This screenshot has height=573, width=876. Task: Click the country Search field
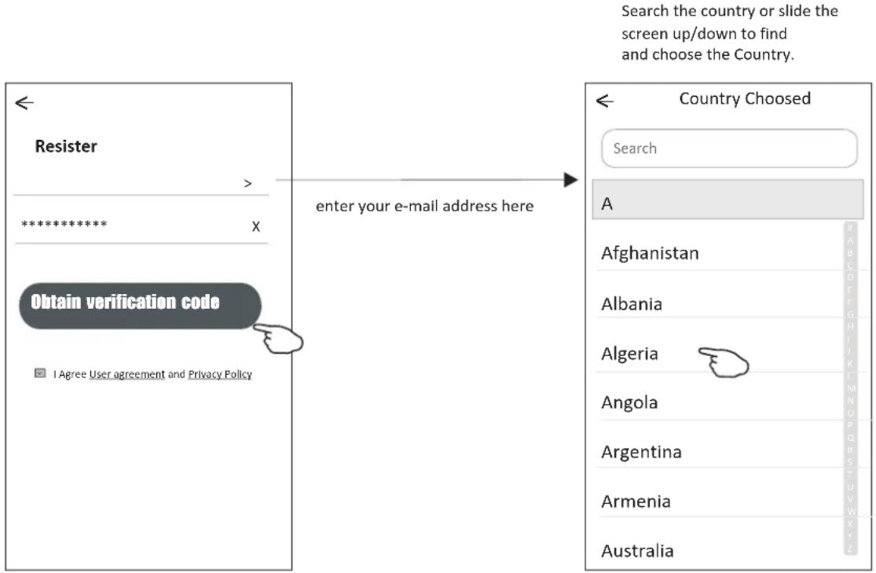[729, 149]
